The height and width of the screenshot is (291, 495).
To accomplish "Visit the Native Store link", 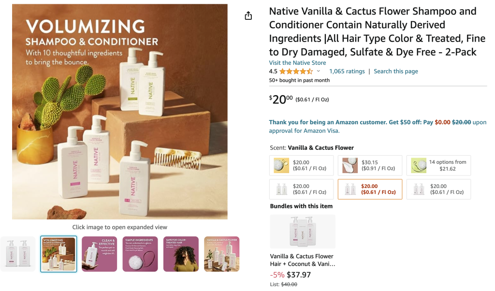I will pos(297,63).
